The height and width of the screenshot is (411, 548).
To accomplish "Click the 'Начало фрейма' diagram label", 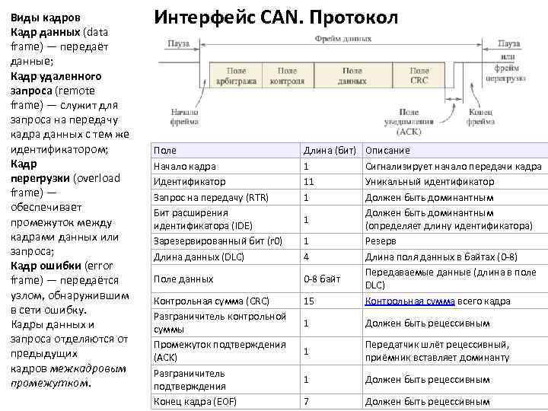I will click(x=184, y=116).
